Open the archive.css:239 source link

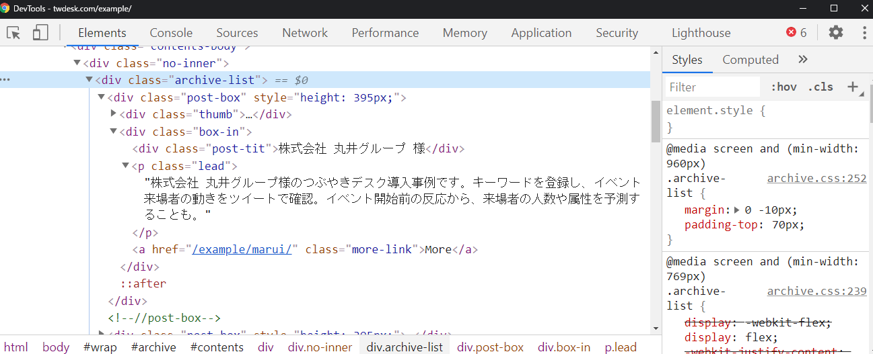tap(816, 291)
